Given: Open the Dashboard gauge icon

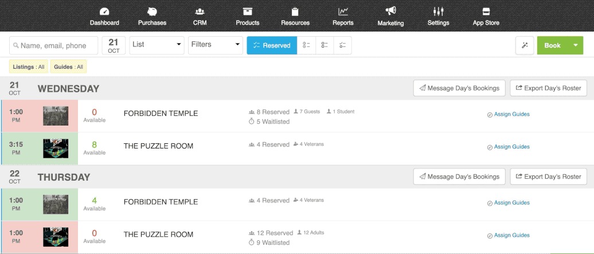Looking at the screenshot, I should click(104, 11).
